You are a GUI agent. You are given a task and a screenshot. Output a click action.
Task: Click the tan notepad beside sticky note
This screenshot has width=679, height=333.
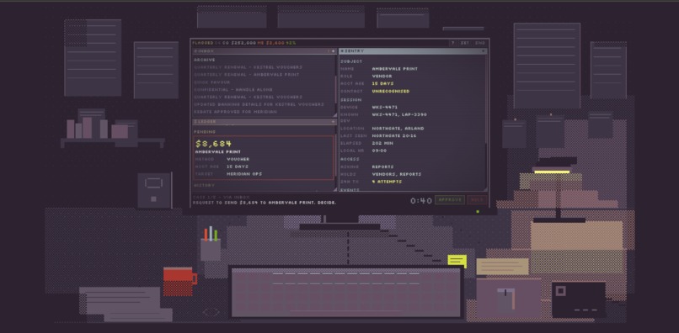[502, 267]
